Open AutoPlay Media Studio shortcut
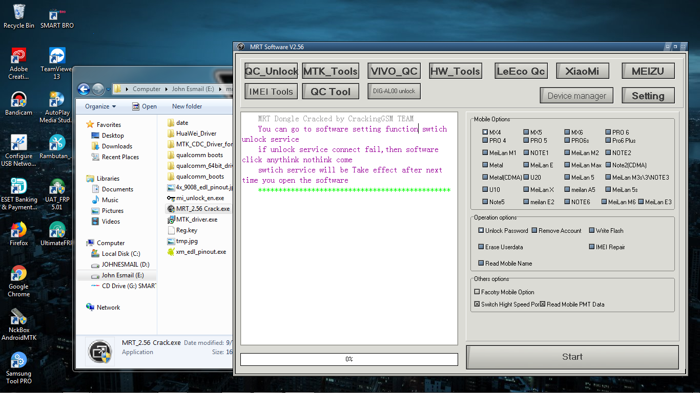700x393 pixels. click(x=57, y=107)
